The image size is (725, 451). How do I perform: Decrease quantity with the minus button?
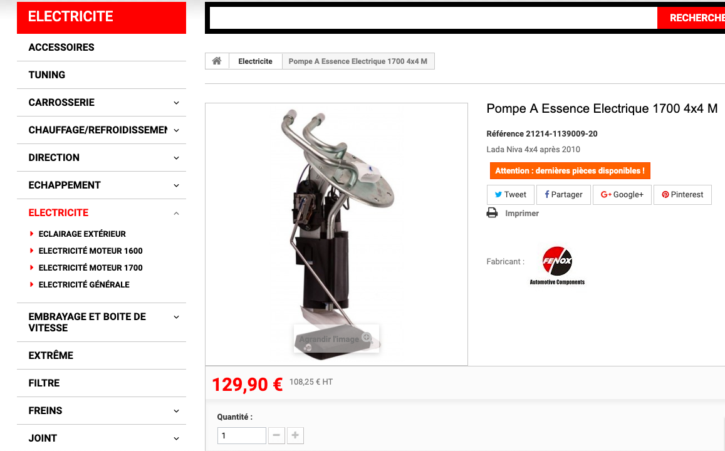(x=276, y=435)
